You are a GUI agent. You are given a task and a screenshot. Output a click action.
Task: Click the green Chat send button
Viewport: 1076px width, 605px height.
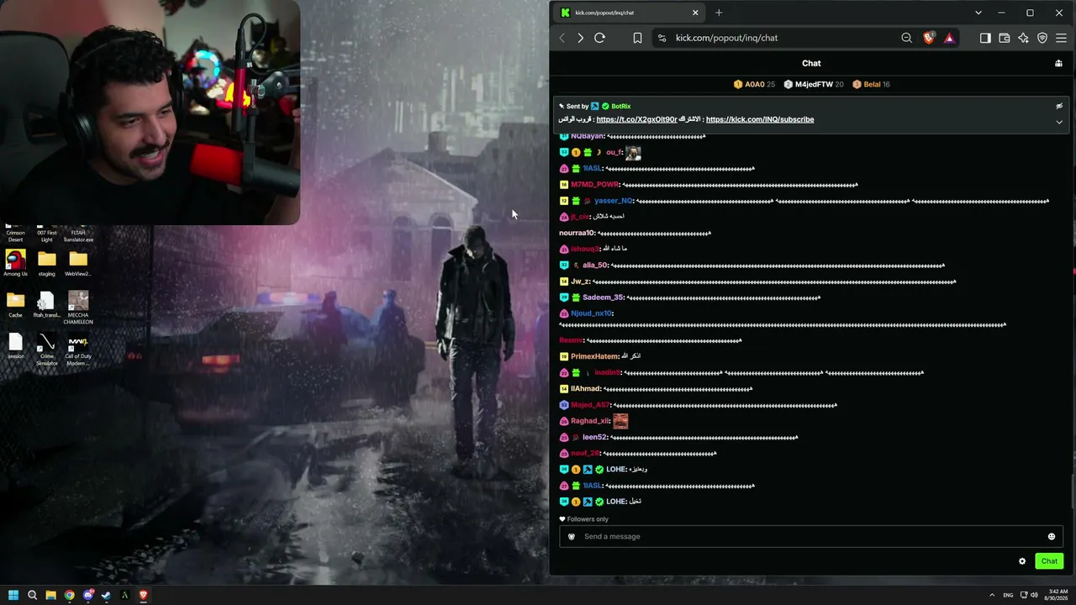pos(1049,561)
